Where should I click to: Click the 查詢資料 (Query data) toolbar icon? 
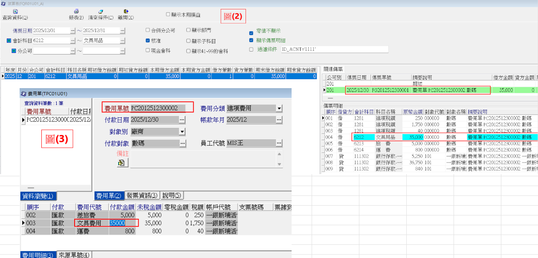pos(15,11)
